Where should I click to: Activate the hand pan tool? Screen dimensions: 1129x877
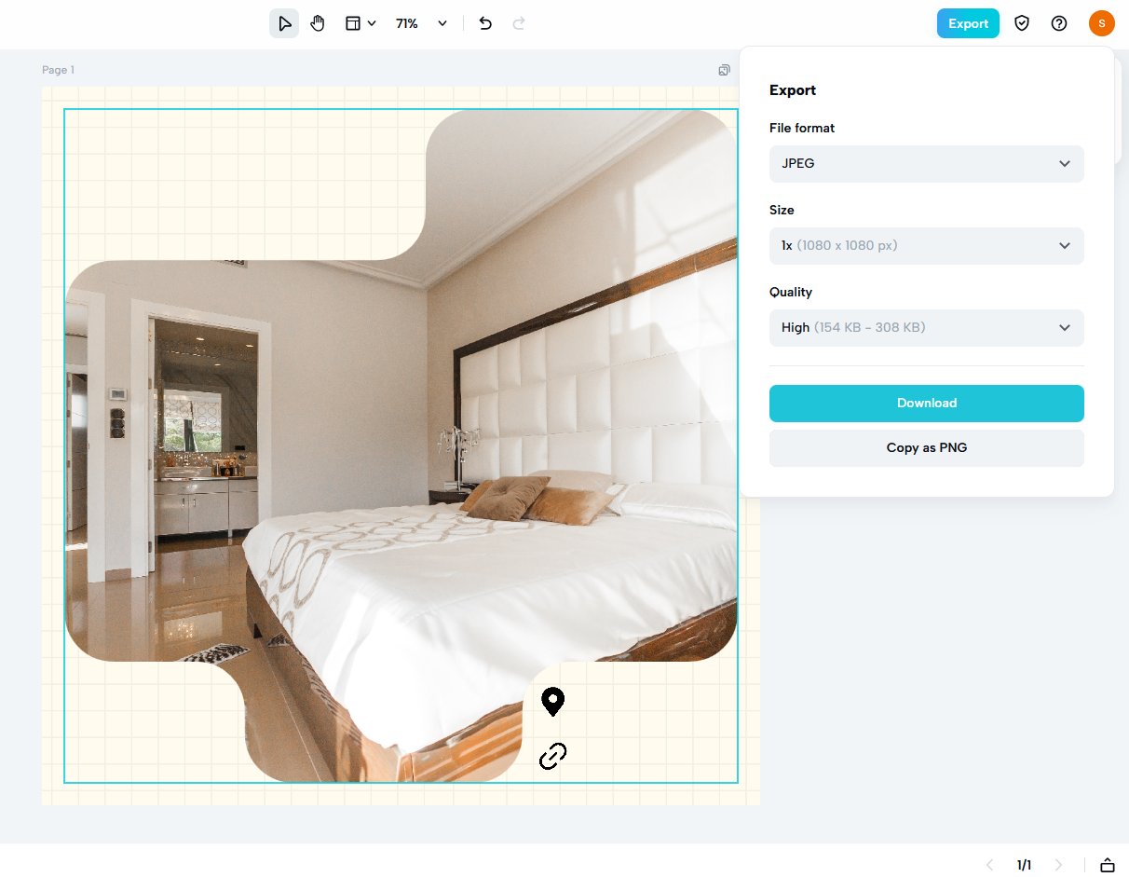click(x=318, y=23)
